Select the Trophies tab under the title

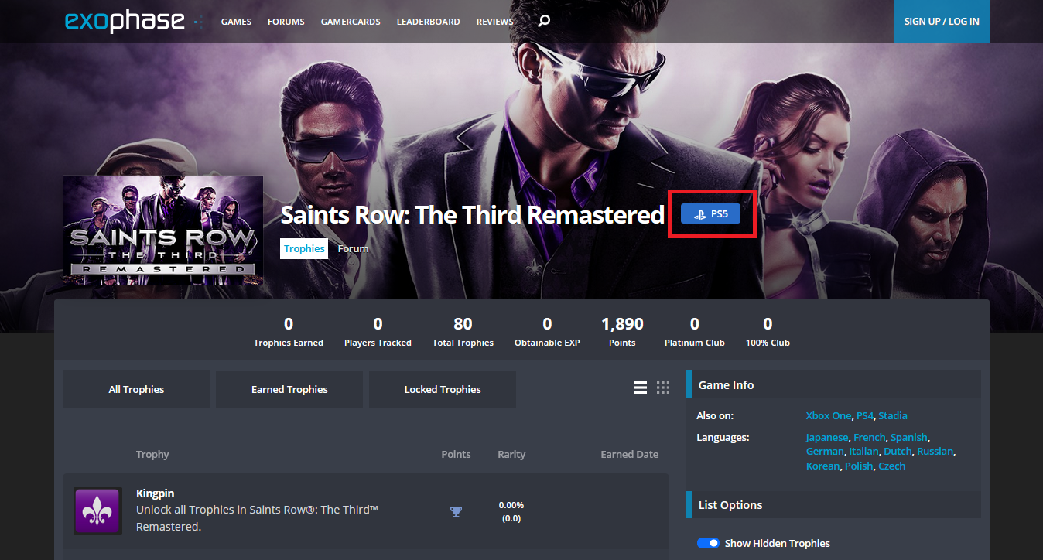coord(304,248)
